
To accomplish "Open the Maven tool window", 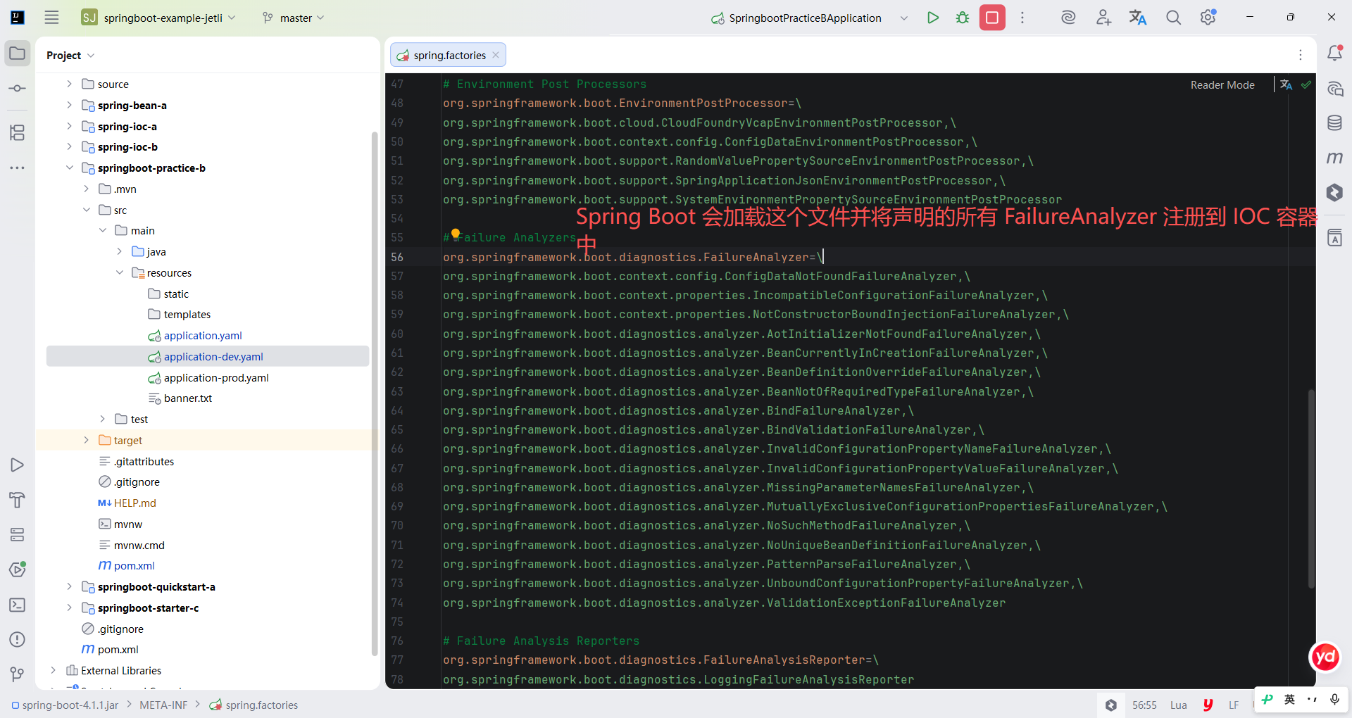I will point(1334,158).
